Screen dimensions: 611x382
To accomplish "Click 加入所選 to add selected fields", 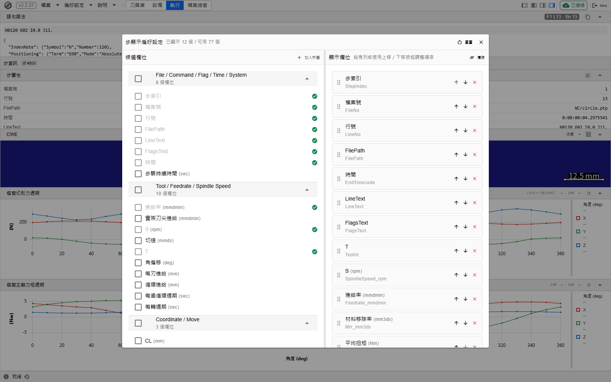I will (x=309, y=57).
